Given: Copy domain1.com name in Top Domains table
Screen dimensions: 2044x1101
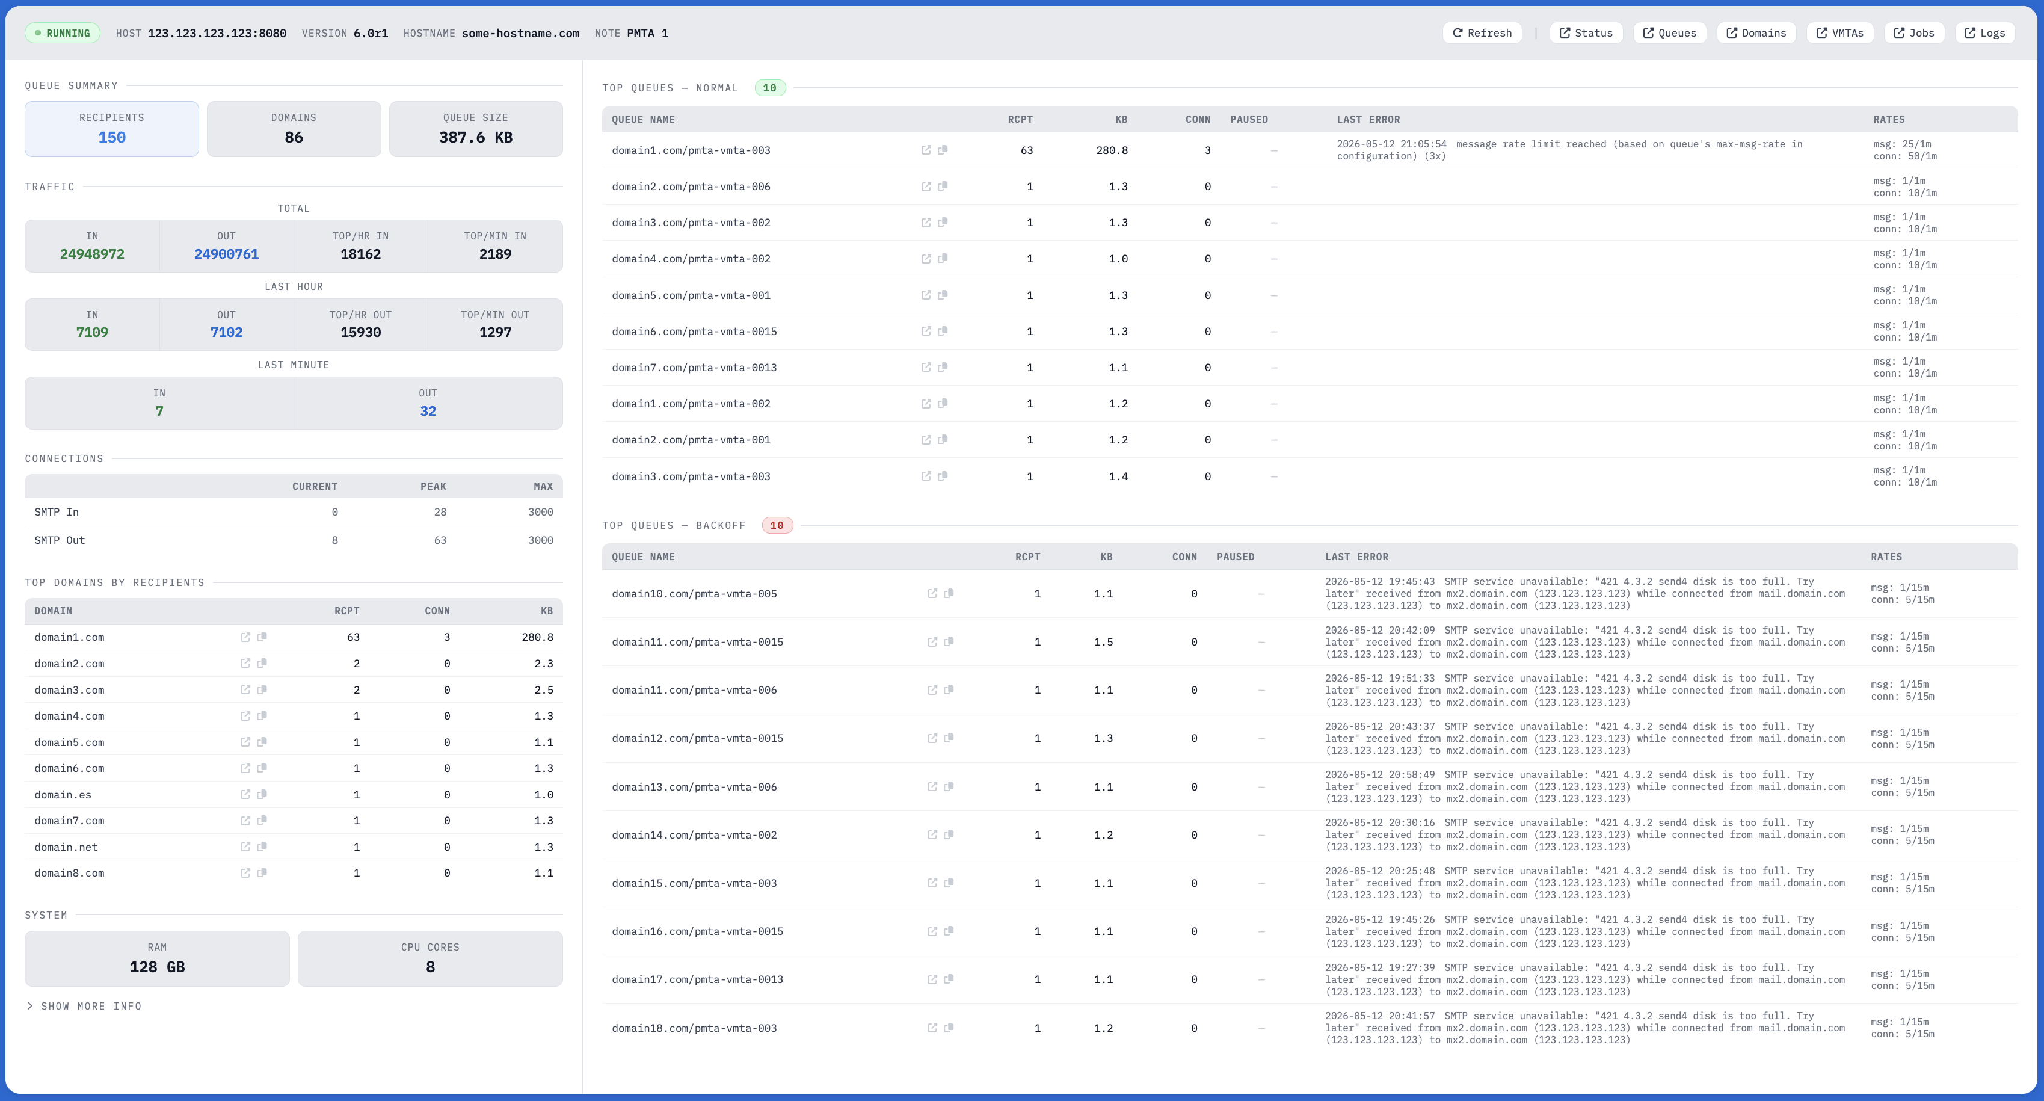Looking at the screenshot, I should point(262,637).
